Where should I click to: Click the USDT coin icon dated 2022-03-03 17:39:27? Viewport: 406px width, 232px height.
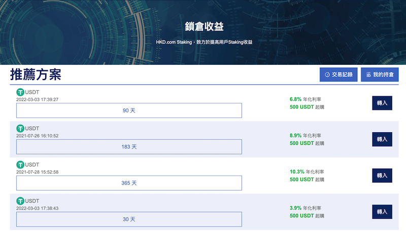pyautogui.click(x=20, y=92)
